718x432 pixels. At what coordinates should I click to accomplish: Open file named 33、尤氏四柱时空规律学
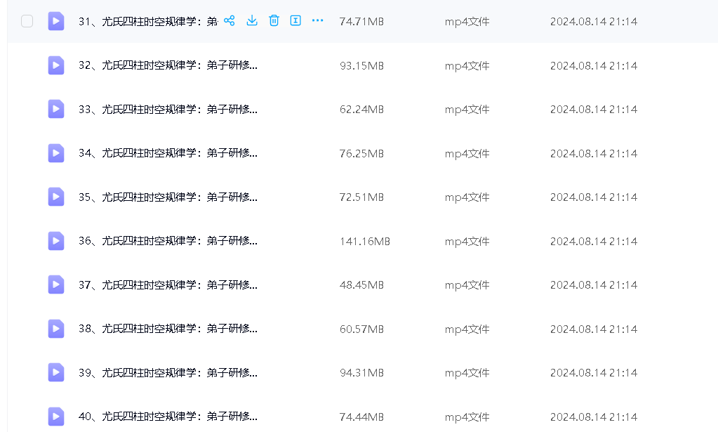click(168, 110)
